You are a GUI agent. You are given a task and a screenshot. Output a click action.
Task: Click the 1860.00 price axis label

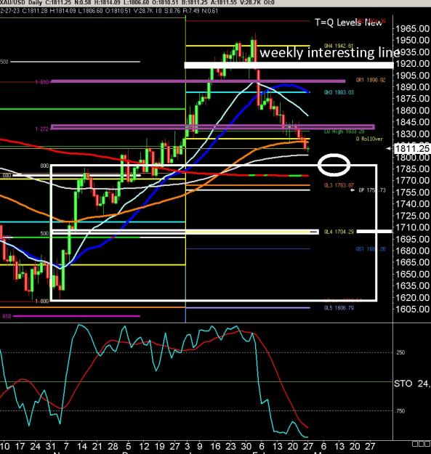pyautogui.click(x=412, y=110)
